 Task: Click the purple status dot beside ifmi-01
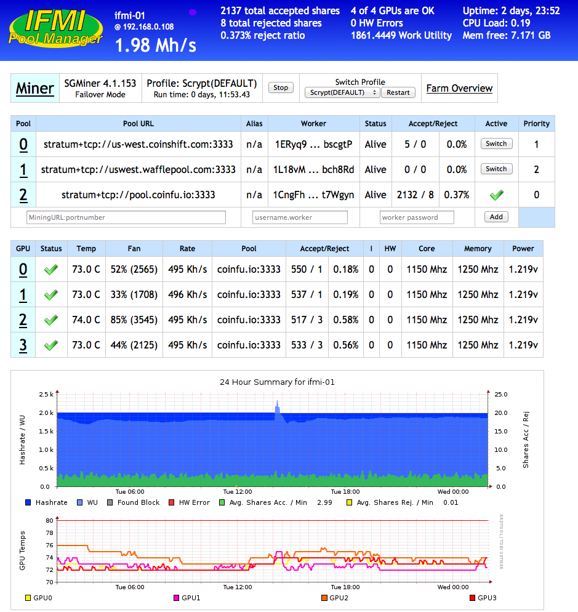click(193, 12)
